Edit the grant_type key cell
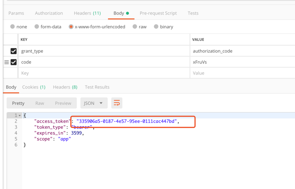The image size is (295, 189). (x=104, y=51)
